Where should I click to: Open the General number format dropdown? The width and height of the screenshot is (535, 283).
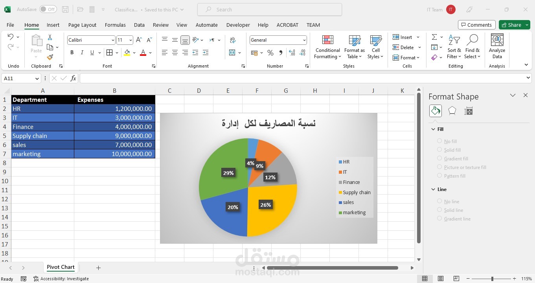pyautogui.click(x=304, y=40)
